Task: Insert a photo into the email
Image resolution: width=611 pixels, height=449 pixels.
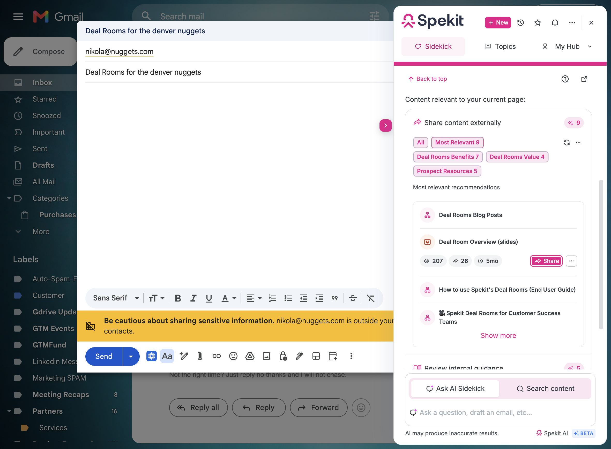Action: 266,356
